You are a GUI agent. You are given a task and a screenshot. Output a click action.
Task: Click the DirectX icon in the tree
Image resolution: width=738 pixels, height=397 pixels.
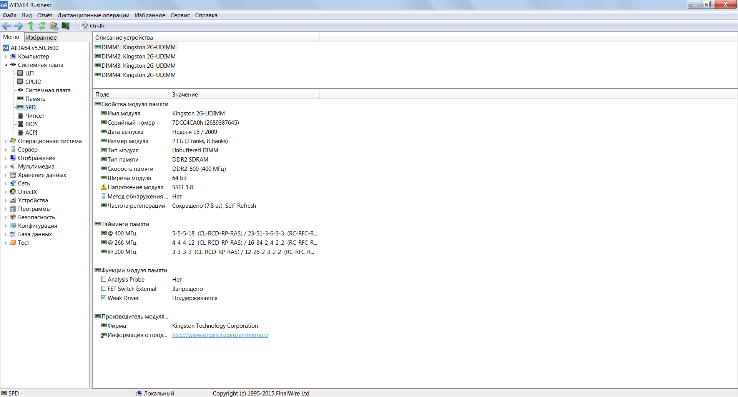point(13,192)
